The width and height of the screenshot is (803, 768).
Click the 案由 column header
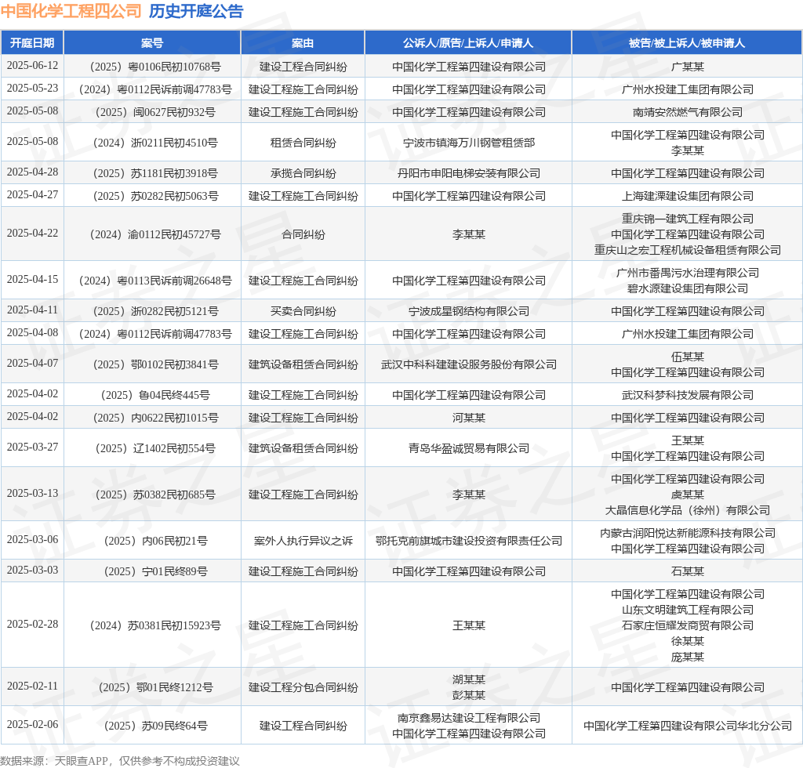pyautogui.click(x=303, y=43)
